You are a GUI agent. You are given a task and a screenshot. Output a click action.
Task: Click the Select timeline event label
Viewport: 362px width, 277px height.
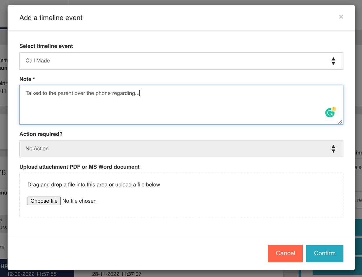(46, 46)
